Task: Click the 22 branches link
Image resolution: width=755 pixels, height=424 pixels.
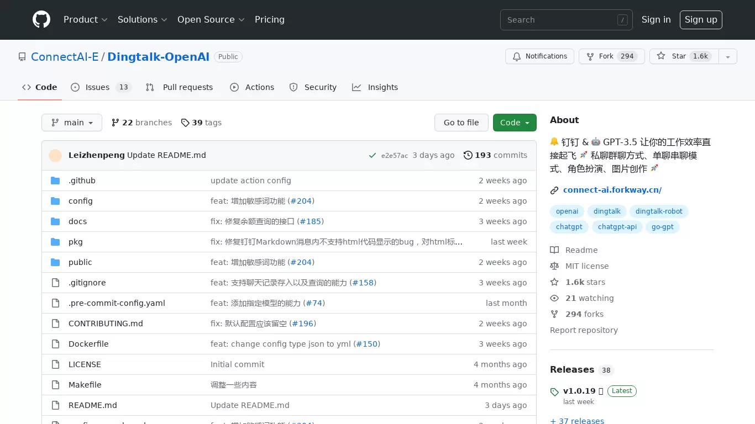Action: click(141, 123)
